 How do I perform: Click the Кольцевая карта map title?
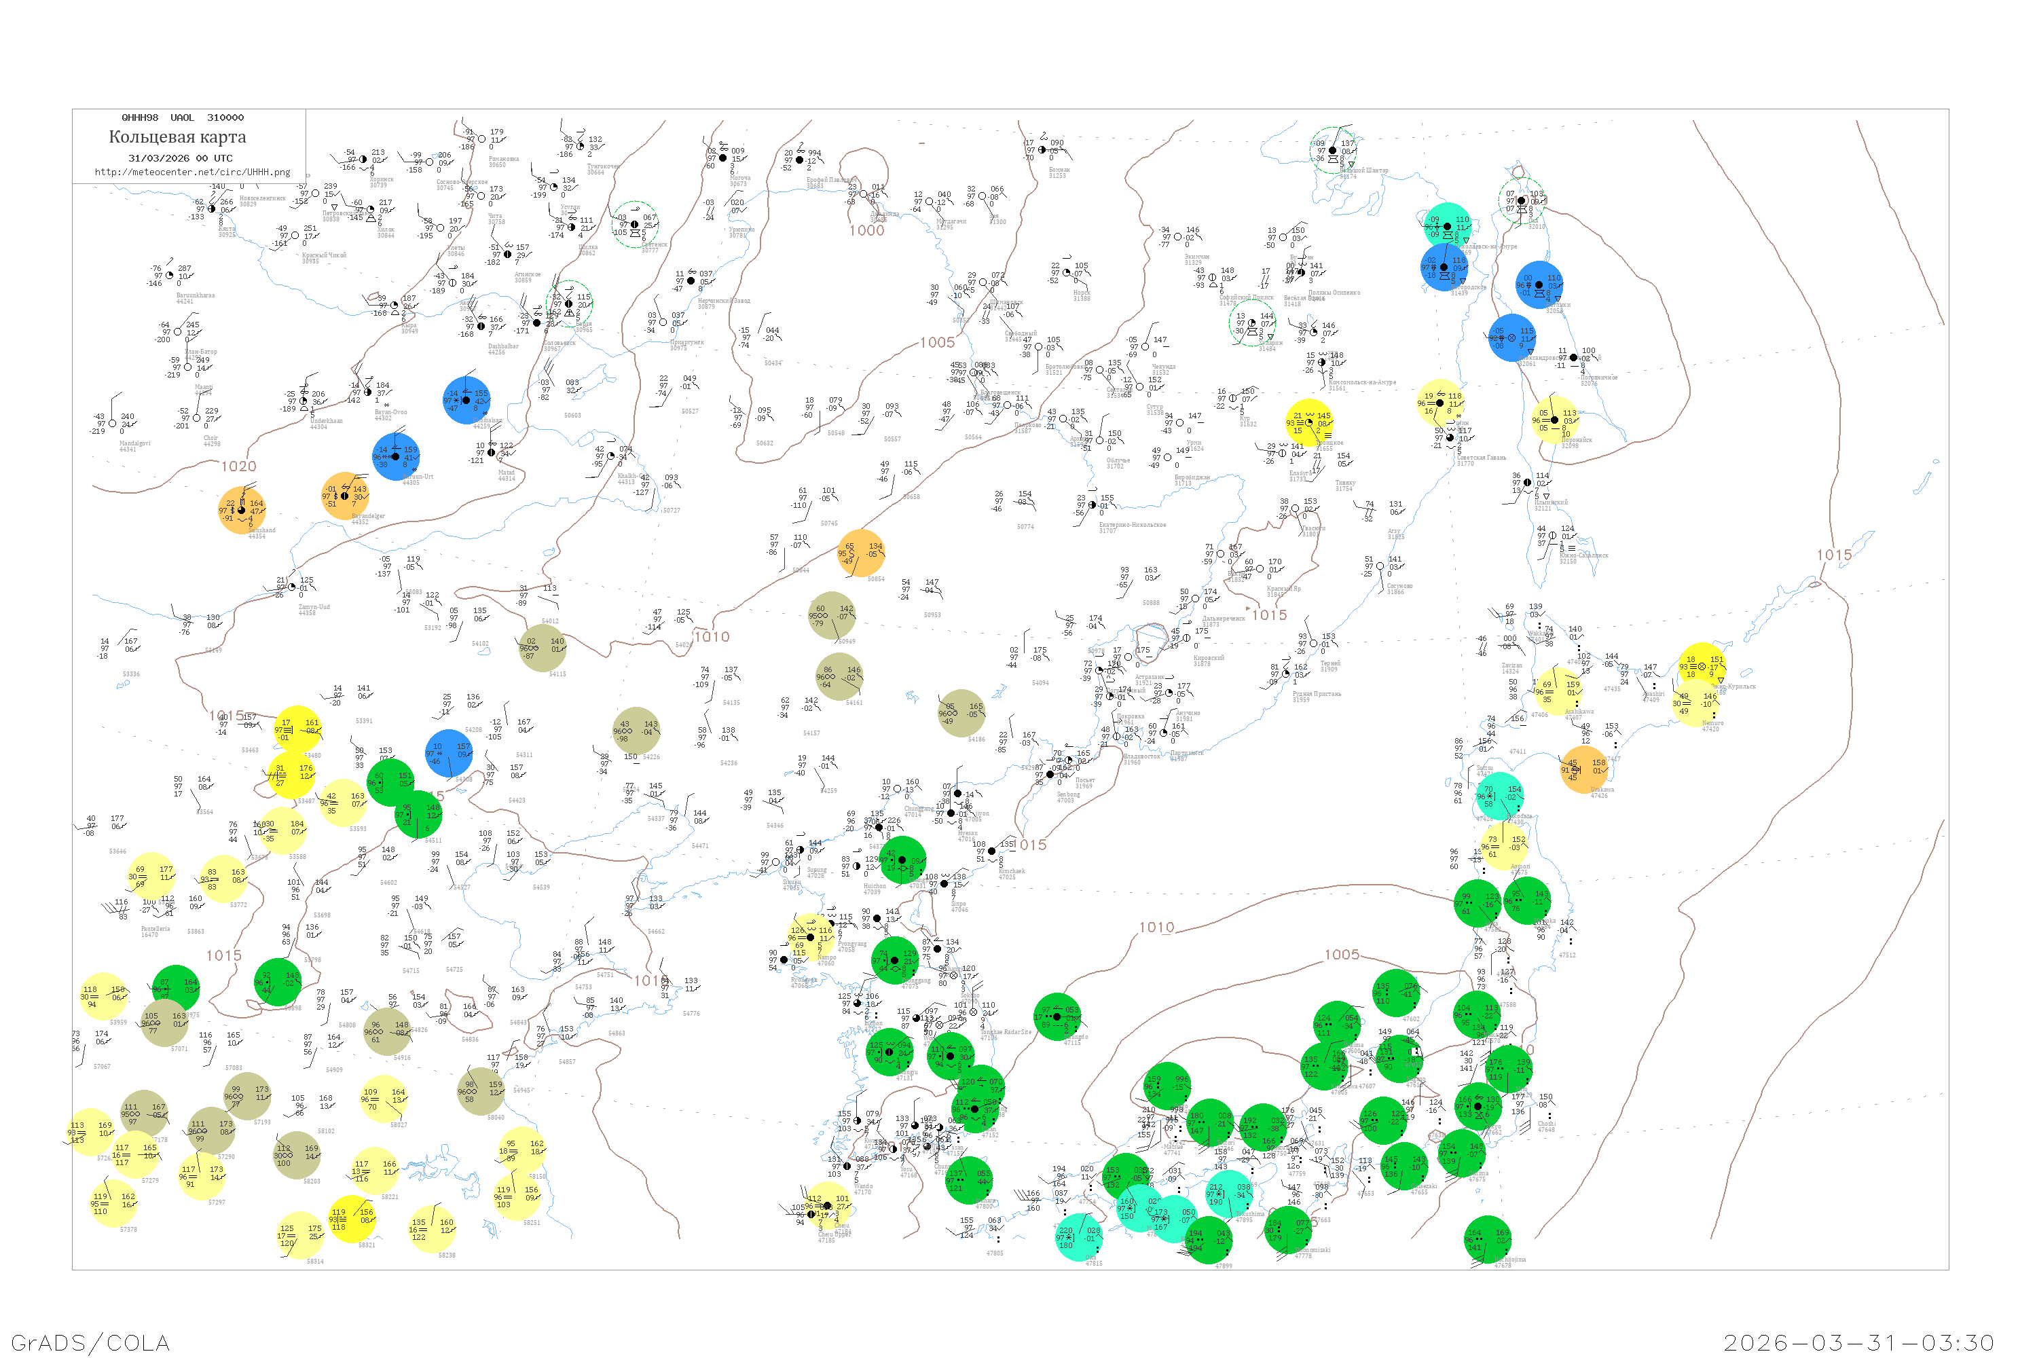177,137
